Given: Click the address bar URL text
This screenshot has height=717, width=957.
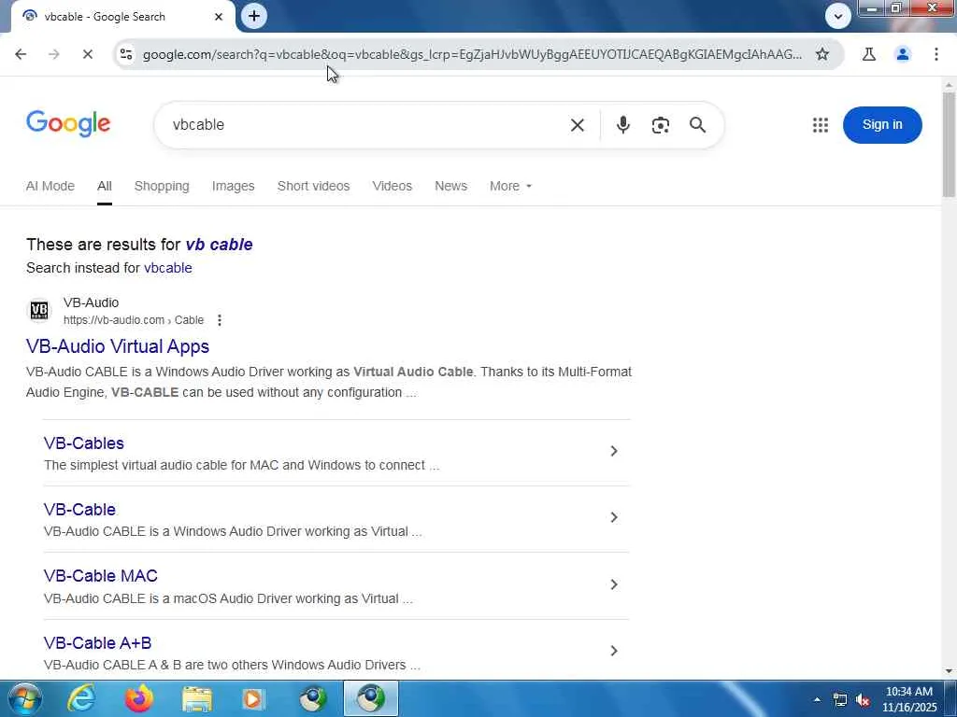Looking at the screenshot, I should 472,54.
